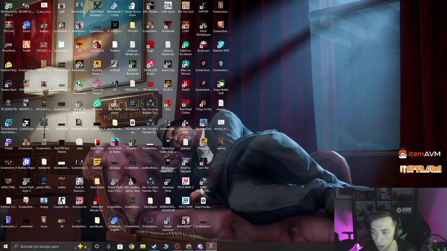Open the Chatty shortcut
This screenshot has height=251, width=447.
pyautogui.click(x=9, y=144)
